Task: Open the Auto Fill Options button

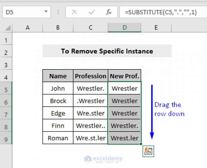Action: click(148, 151)
